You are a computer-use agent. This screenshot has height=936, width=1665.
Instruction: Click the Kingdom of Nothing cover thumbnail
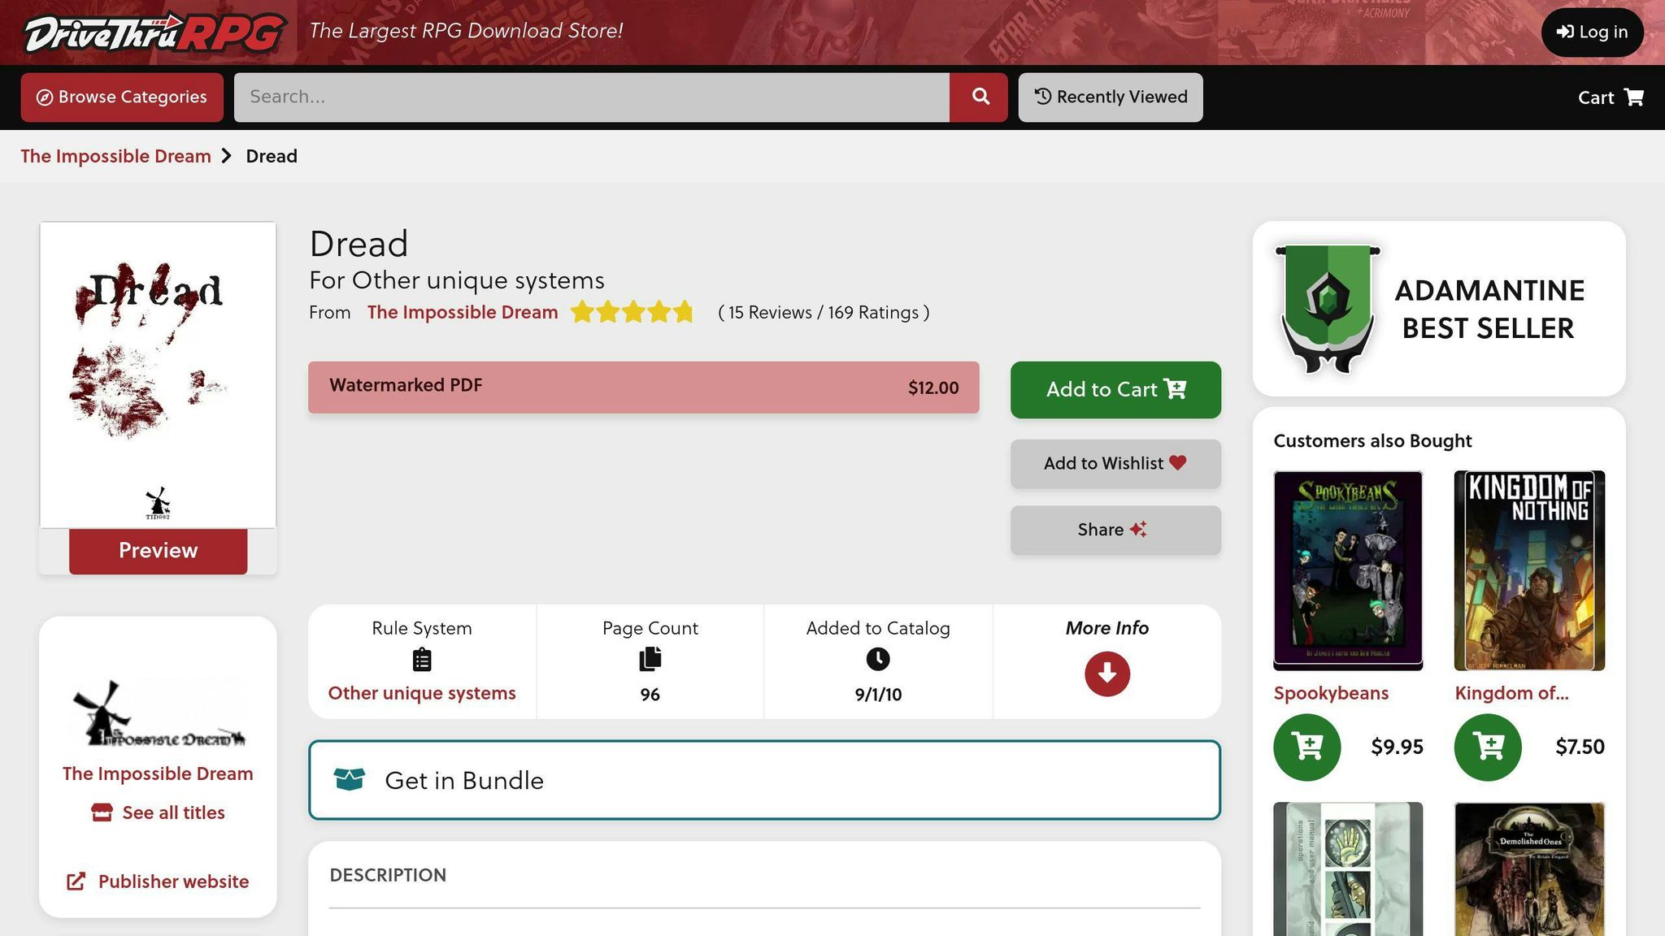click(x=1529, y=570)
